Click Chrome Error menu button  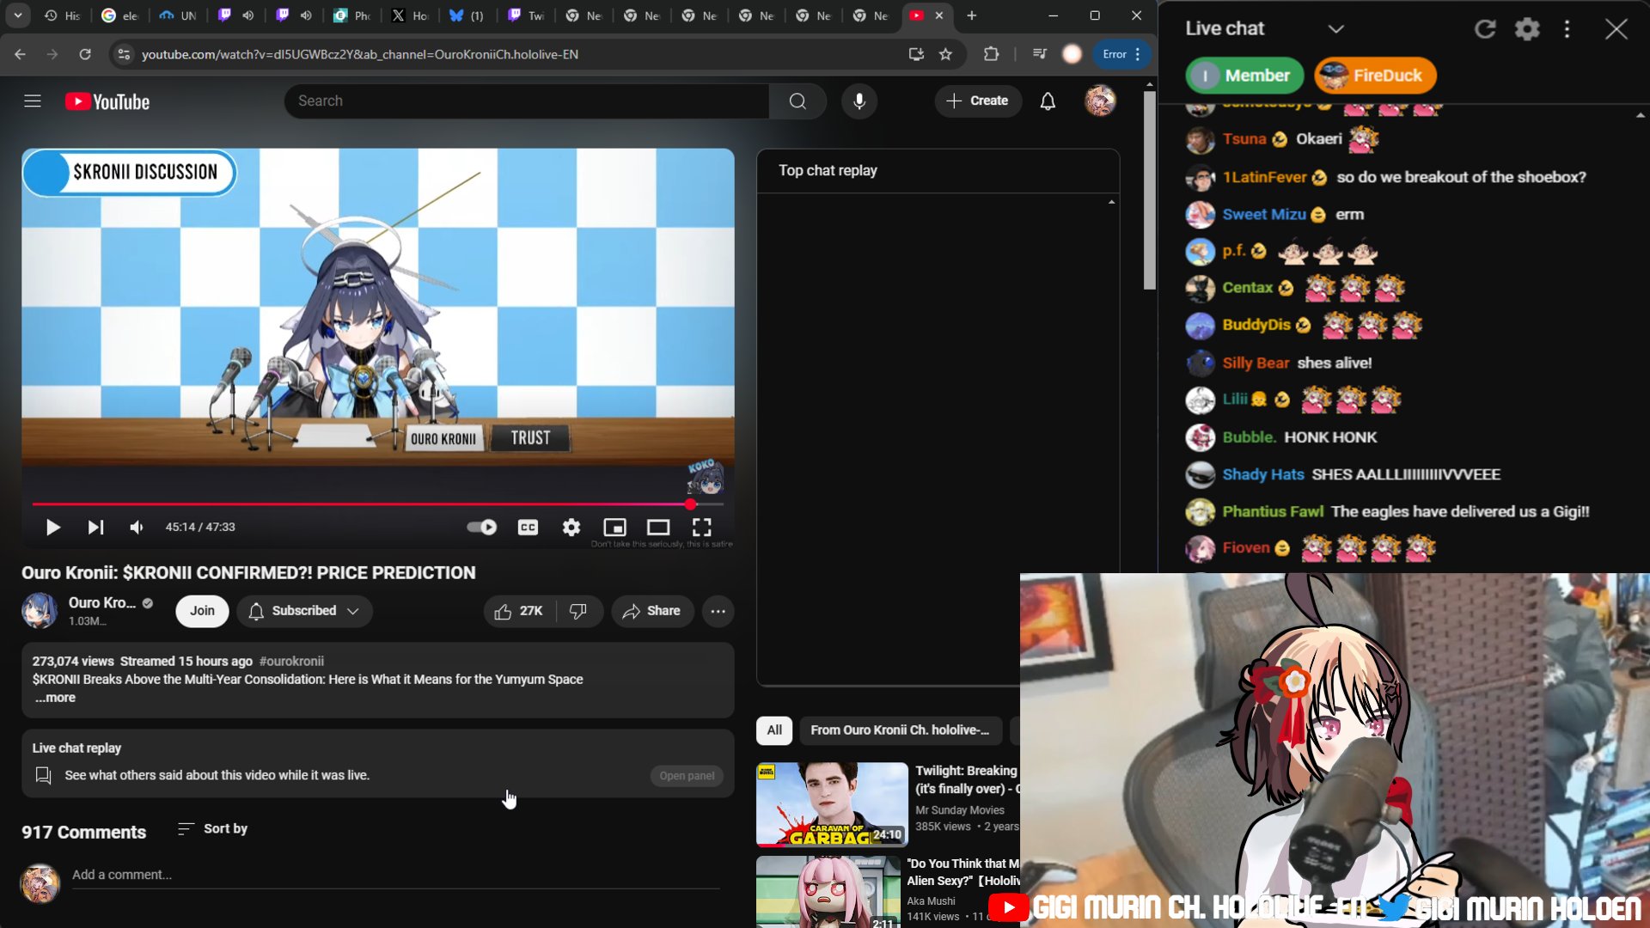coord(1121,54)
